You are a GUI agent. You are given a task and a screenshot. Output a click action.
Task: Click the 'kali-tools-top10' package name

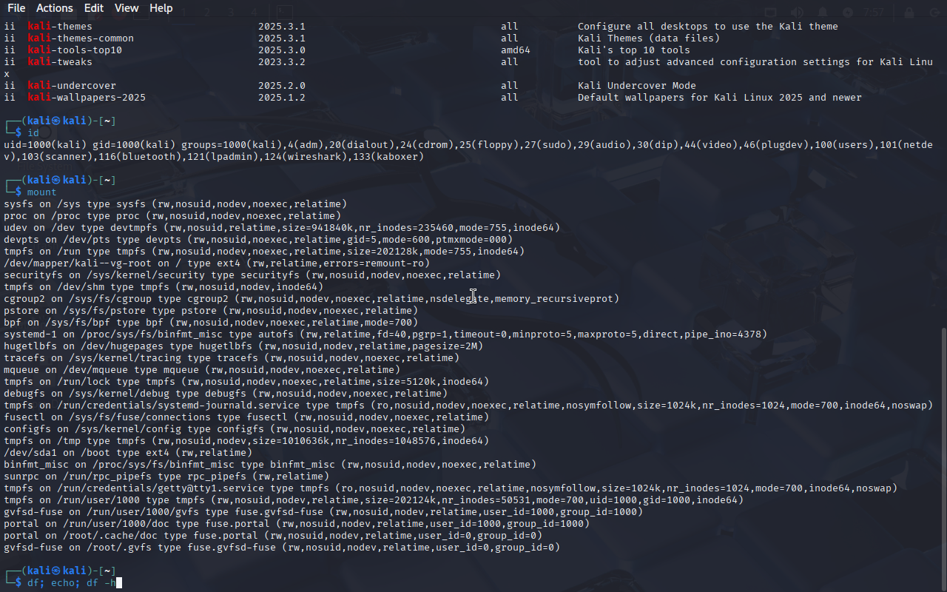click(x=75, y=50)
